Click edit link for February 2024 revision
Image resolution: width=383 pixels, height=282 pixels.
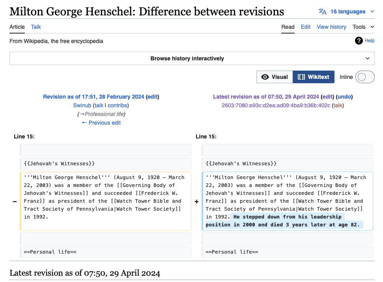pos(152,97)
